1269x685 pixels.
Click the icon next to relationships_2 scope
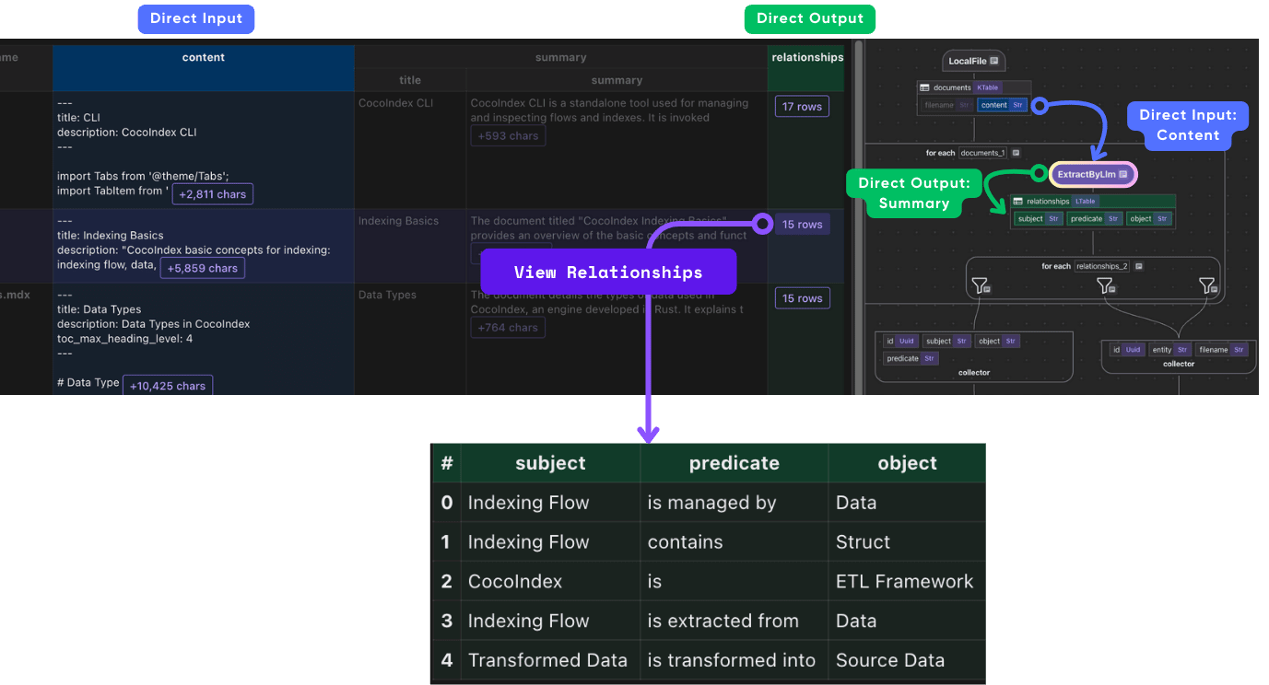[x=1139, y=266]
